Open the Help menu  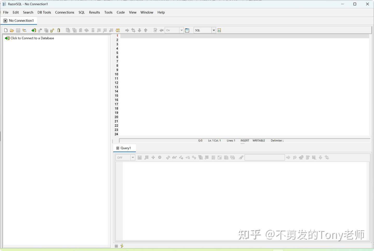[161, 12]
